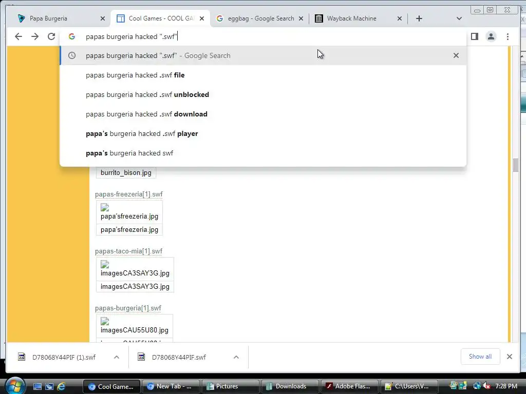Close the Papa Burgeria tab
526x394 pixels.
click(103, 18)
